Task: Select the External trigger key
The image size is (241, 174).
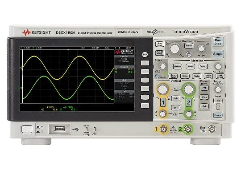Action: pos(218,115)
